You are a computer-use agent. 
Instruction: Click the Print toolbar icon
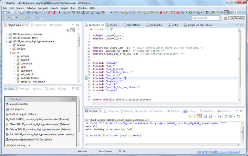22,12
